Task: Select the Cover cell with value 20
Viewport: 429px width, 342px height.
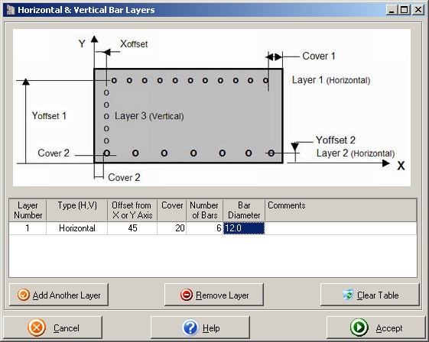Action: click(172, 228)
